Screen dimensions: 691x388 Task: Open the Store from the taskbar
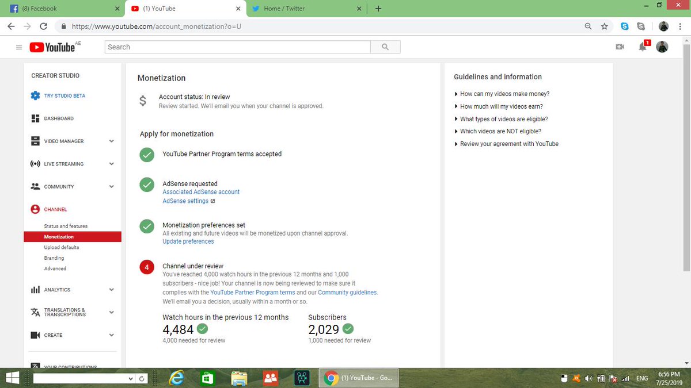point(207,378)
